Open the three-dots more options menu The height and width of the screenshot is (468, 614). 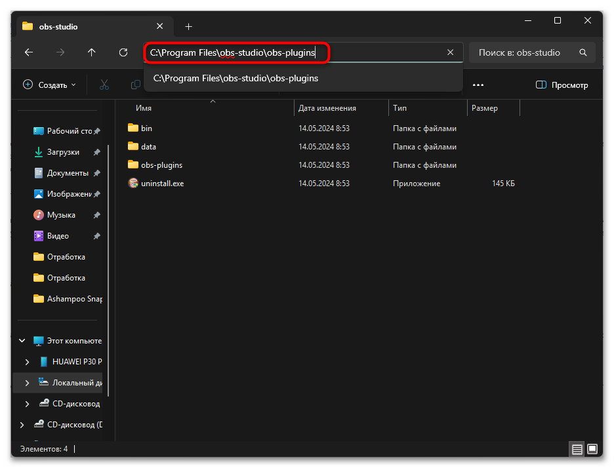click(x=478, y=85)
